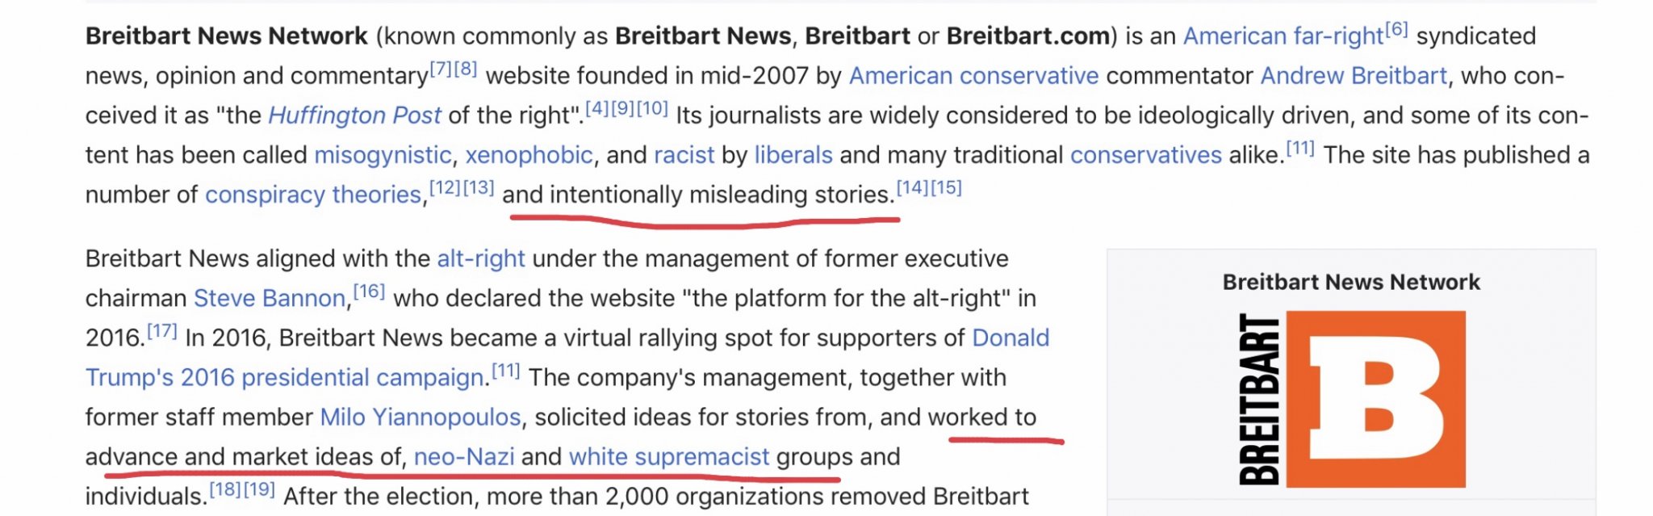This screenshot has height=516, width=1653.
Task: Open the Andrew Breitbart article link
Action: point(1354,76)
